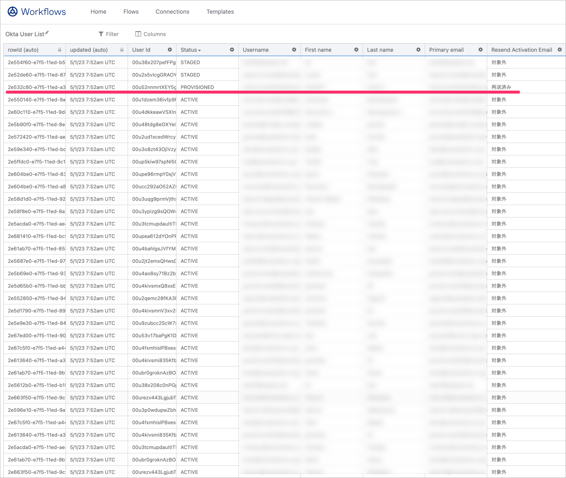Open the settings gear on Username column
The height and width of the screenshot is (478, 566).
tap(294, 50)
